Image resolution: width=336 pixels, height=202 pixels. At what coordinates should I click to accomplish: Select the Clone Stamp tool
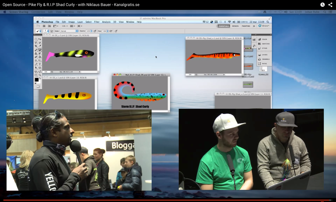tap(36, 53)
